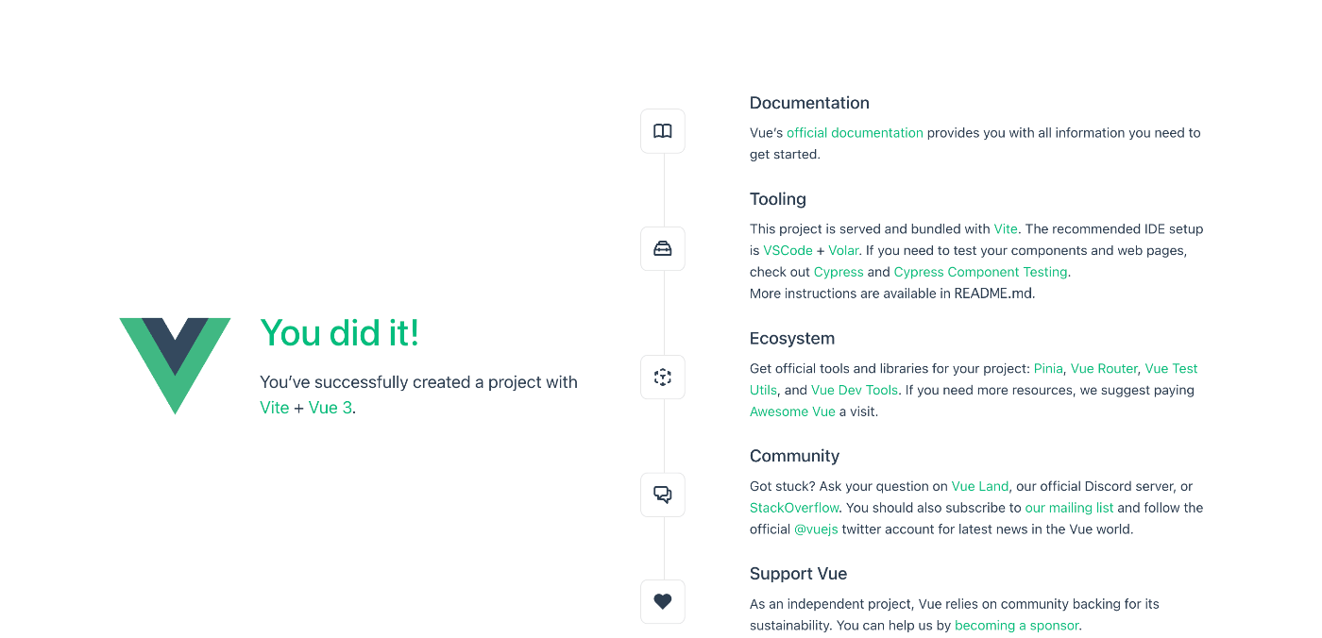Viewport: 1322px width, 638px height.
Task: Click the Support Vue heart icon
Action: point(663,601)
